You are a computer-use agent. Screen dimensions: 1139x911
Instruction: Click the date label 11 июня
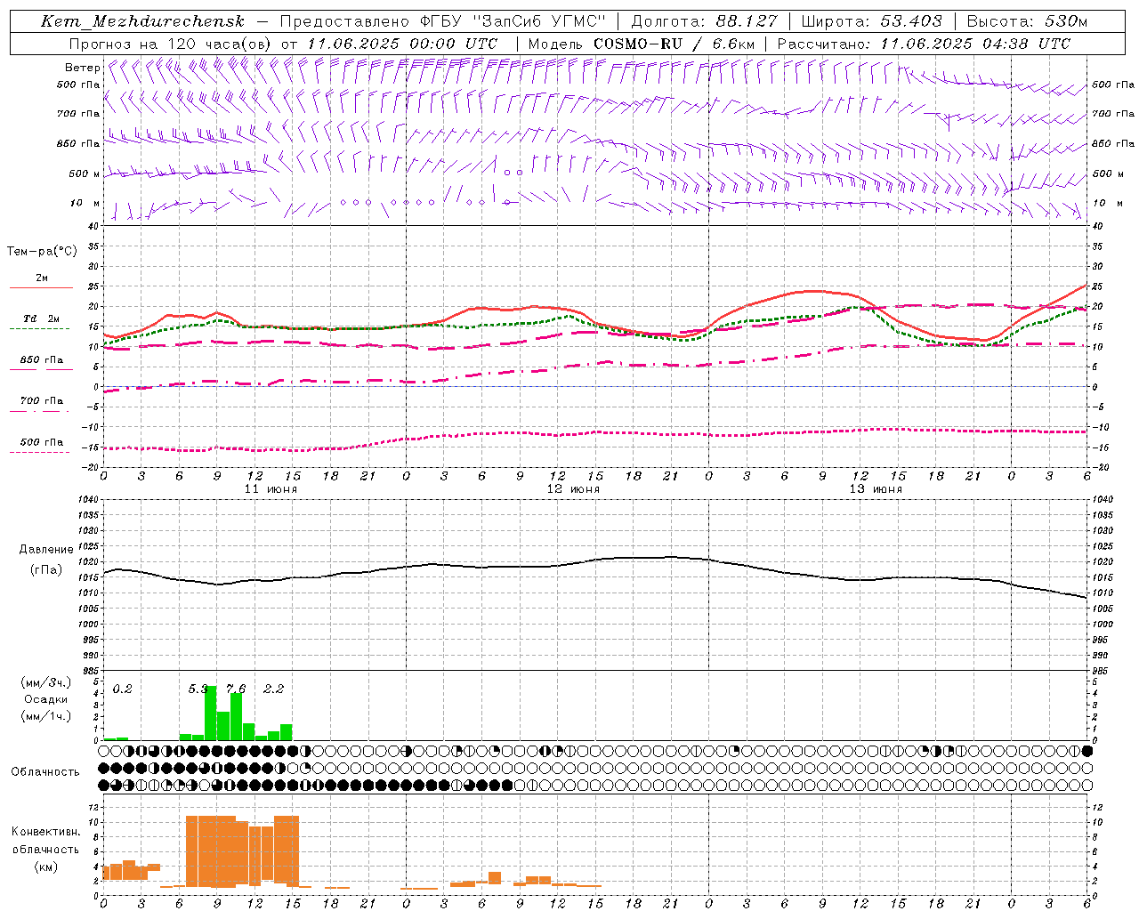click(271, 489)
